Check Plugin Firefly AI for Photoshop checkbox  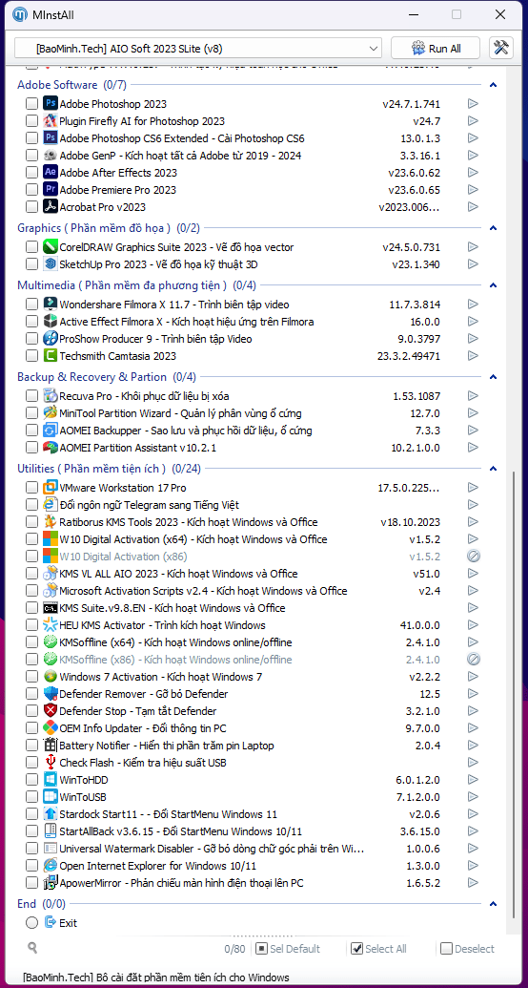pos(31,121)
